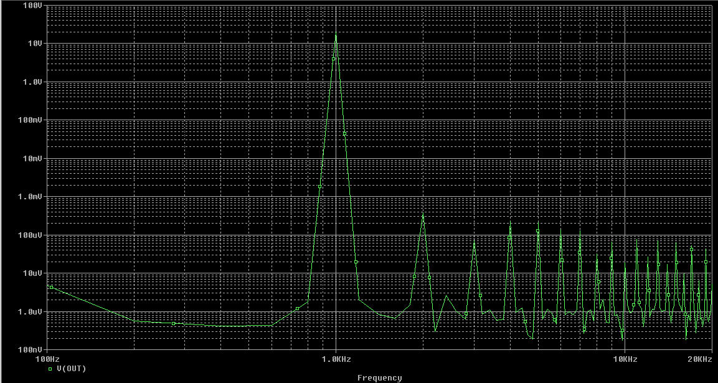This screenshot has width=718, height=383.
Task: Click the 1.0uV y-axis label
Action: click(31, 311)
